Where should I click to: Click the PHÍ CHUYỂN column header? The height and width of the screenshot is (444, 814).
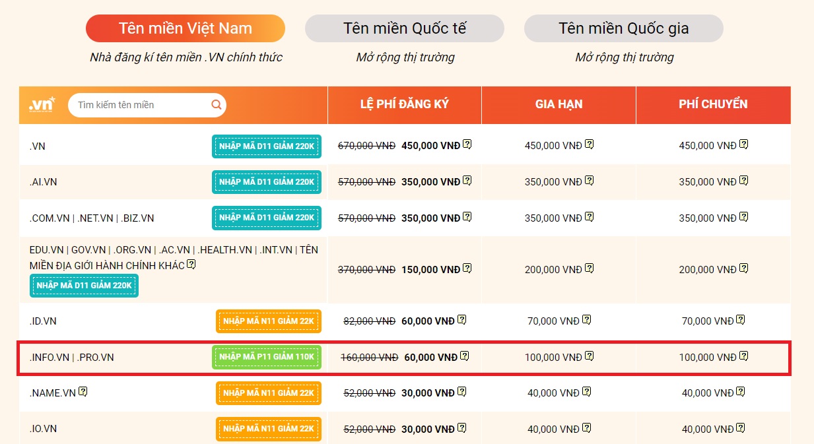click(714, 104)
